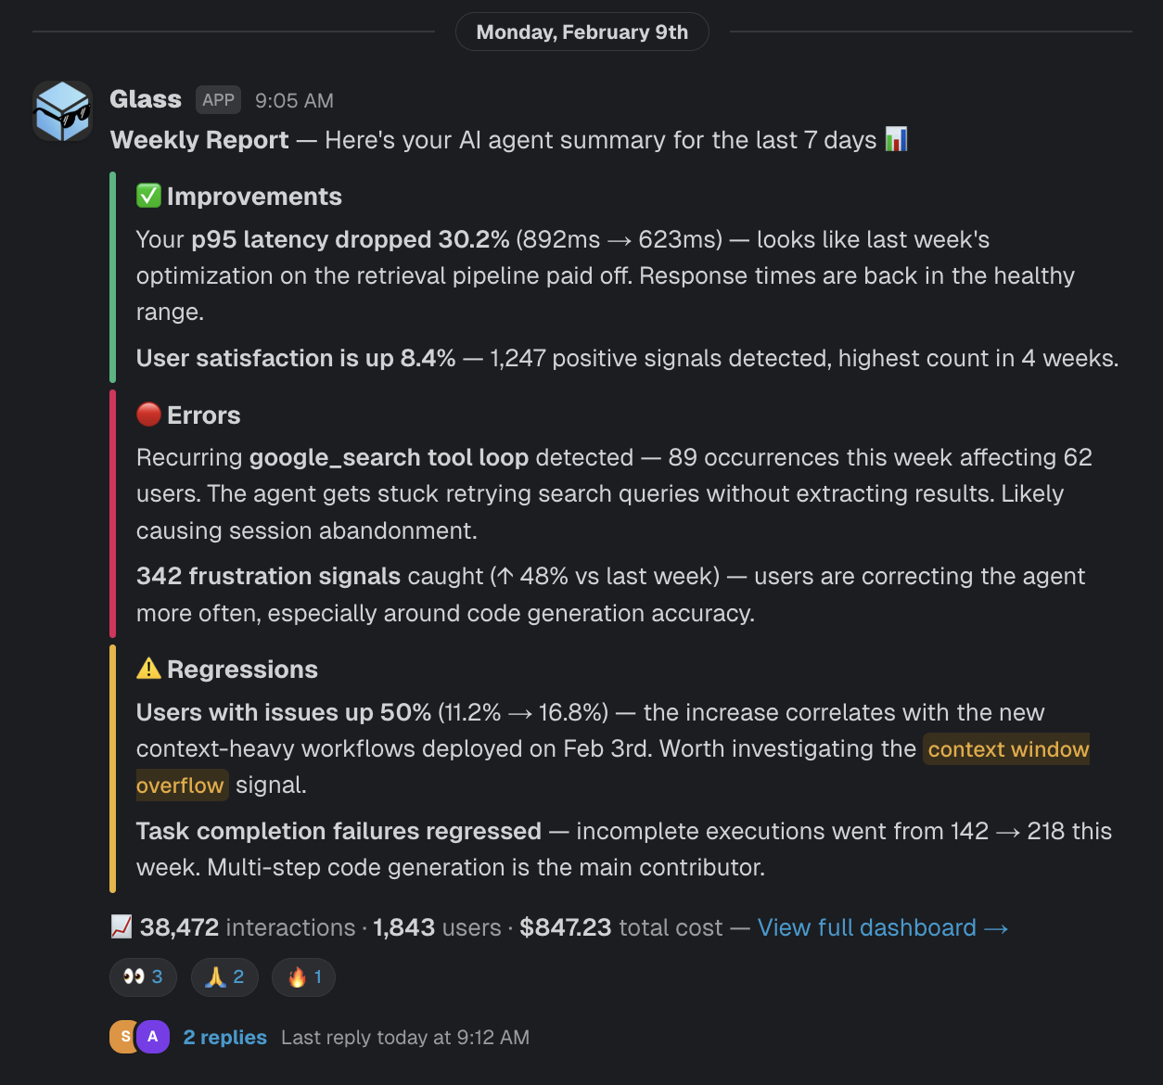Click the Glass app avatar icon

pyautogui.click(x=62, y=110)
